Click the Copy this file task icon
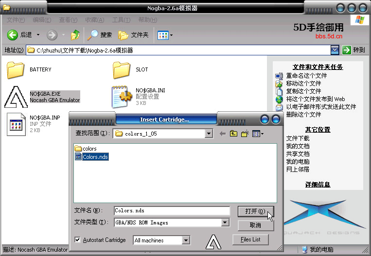This screenshot has width=371, height=256. 279,91
